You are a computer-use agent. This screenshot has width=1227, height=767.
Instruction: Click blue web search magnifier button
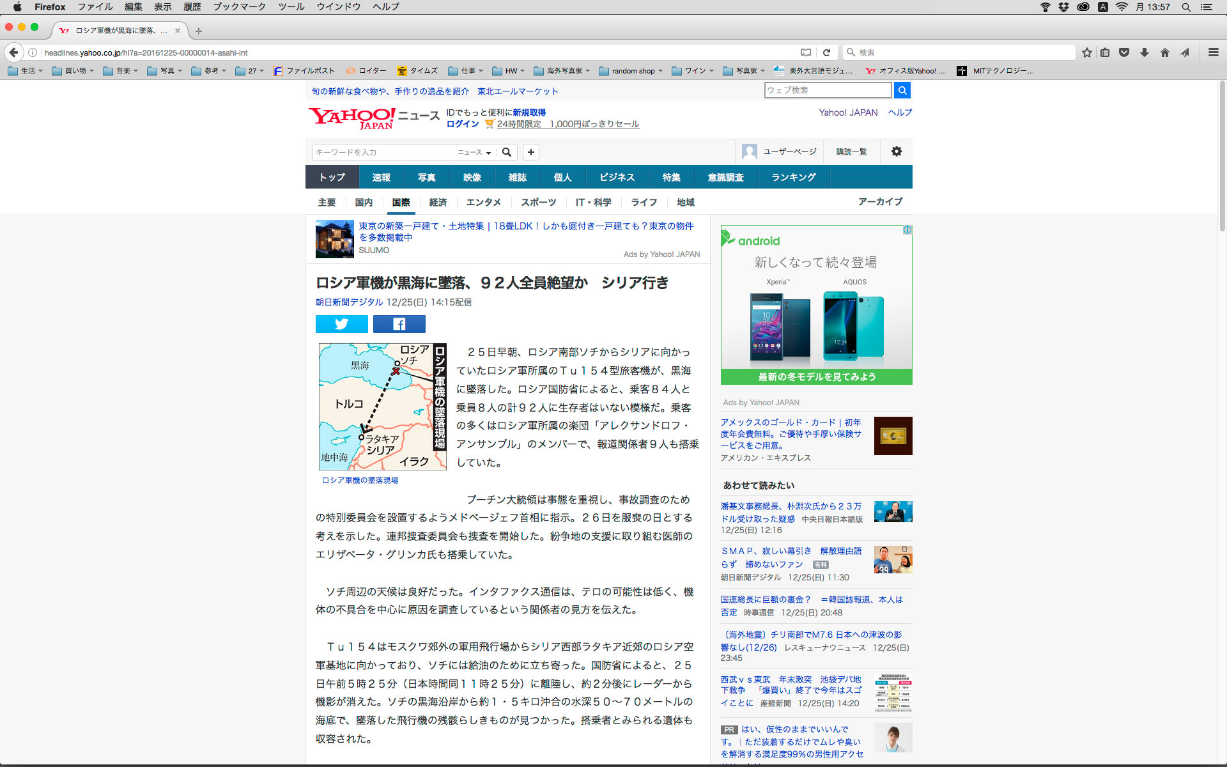[902, 90]
